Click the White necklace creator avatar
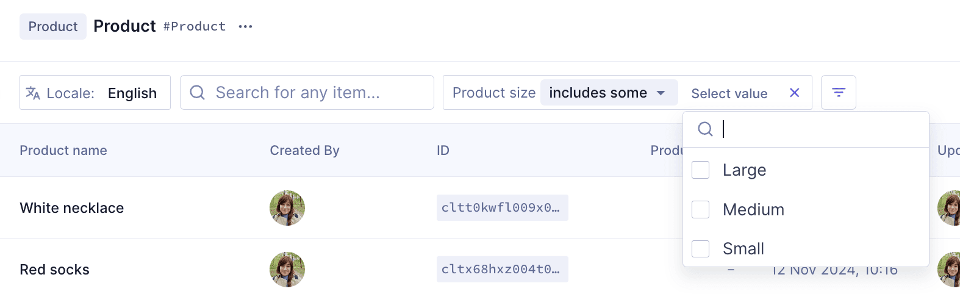Viewport: 960px width, 294px height. pos(287,208)
